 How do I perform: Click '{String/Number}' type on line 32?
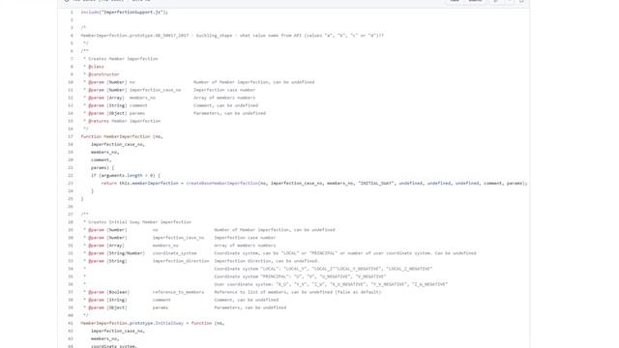[x=126, y=253]
